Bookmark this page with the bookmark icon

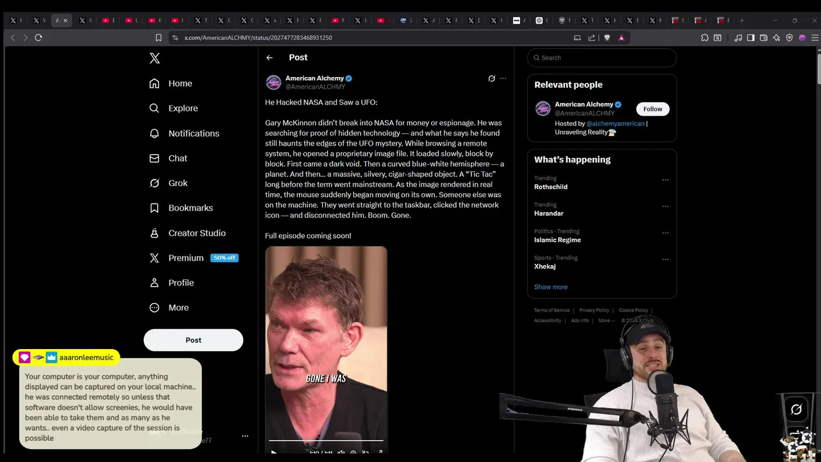(x=158, y=38)
